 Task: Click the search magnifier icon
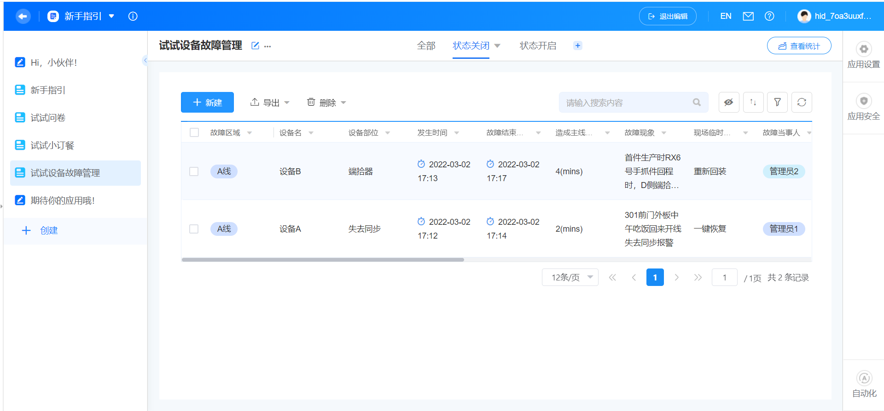pyautogui.click(x=697, y=103)
